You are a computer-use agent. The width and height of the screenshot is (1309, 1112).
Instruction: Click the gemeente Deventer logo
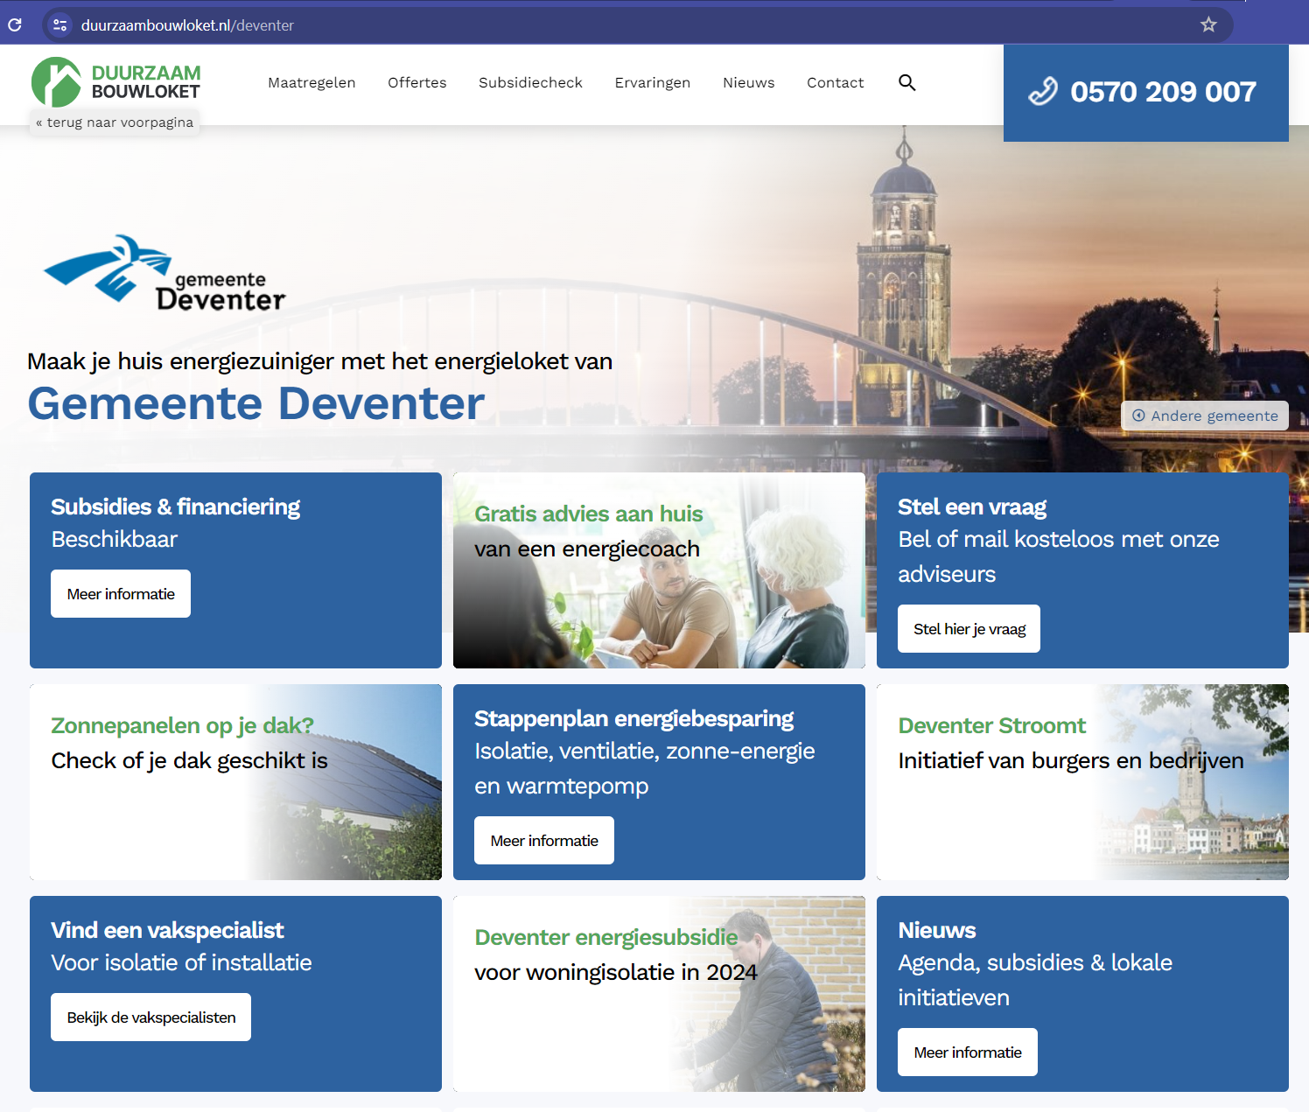(165, 273)
